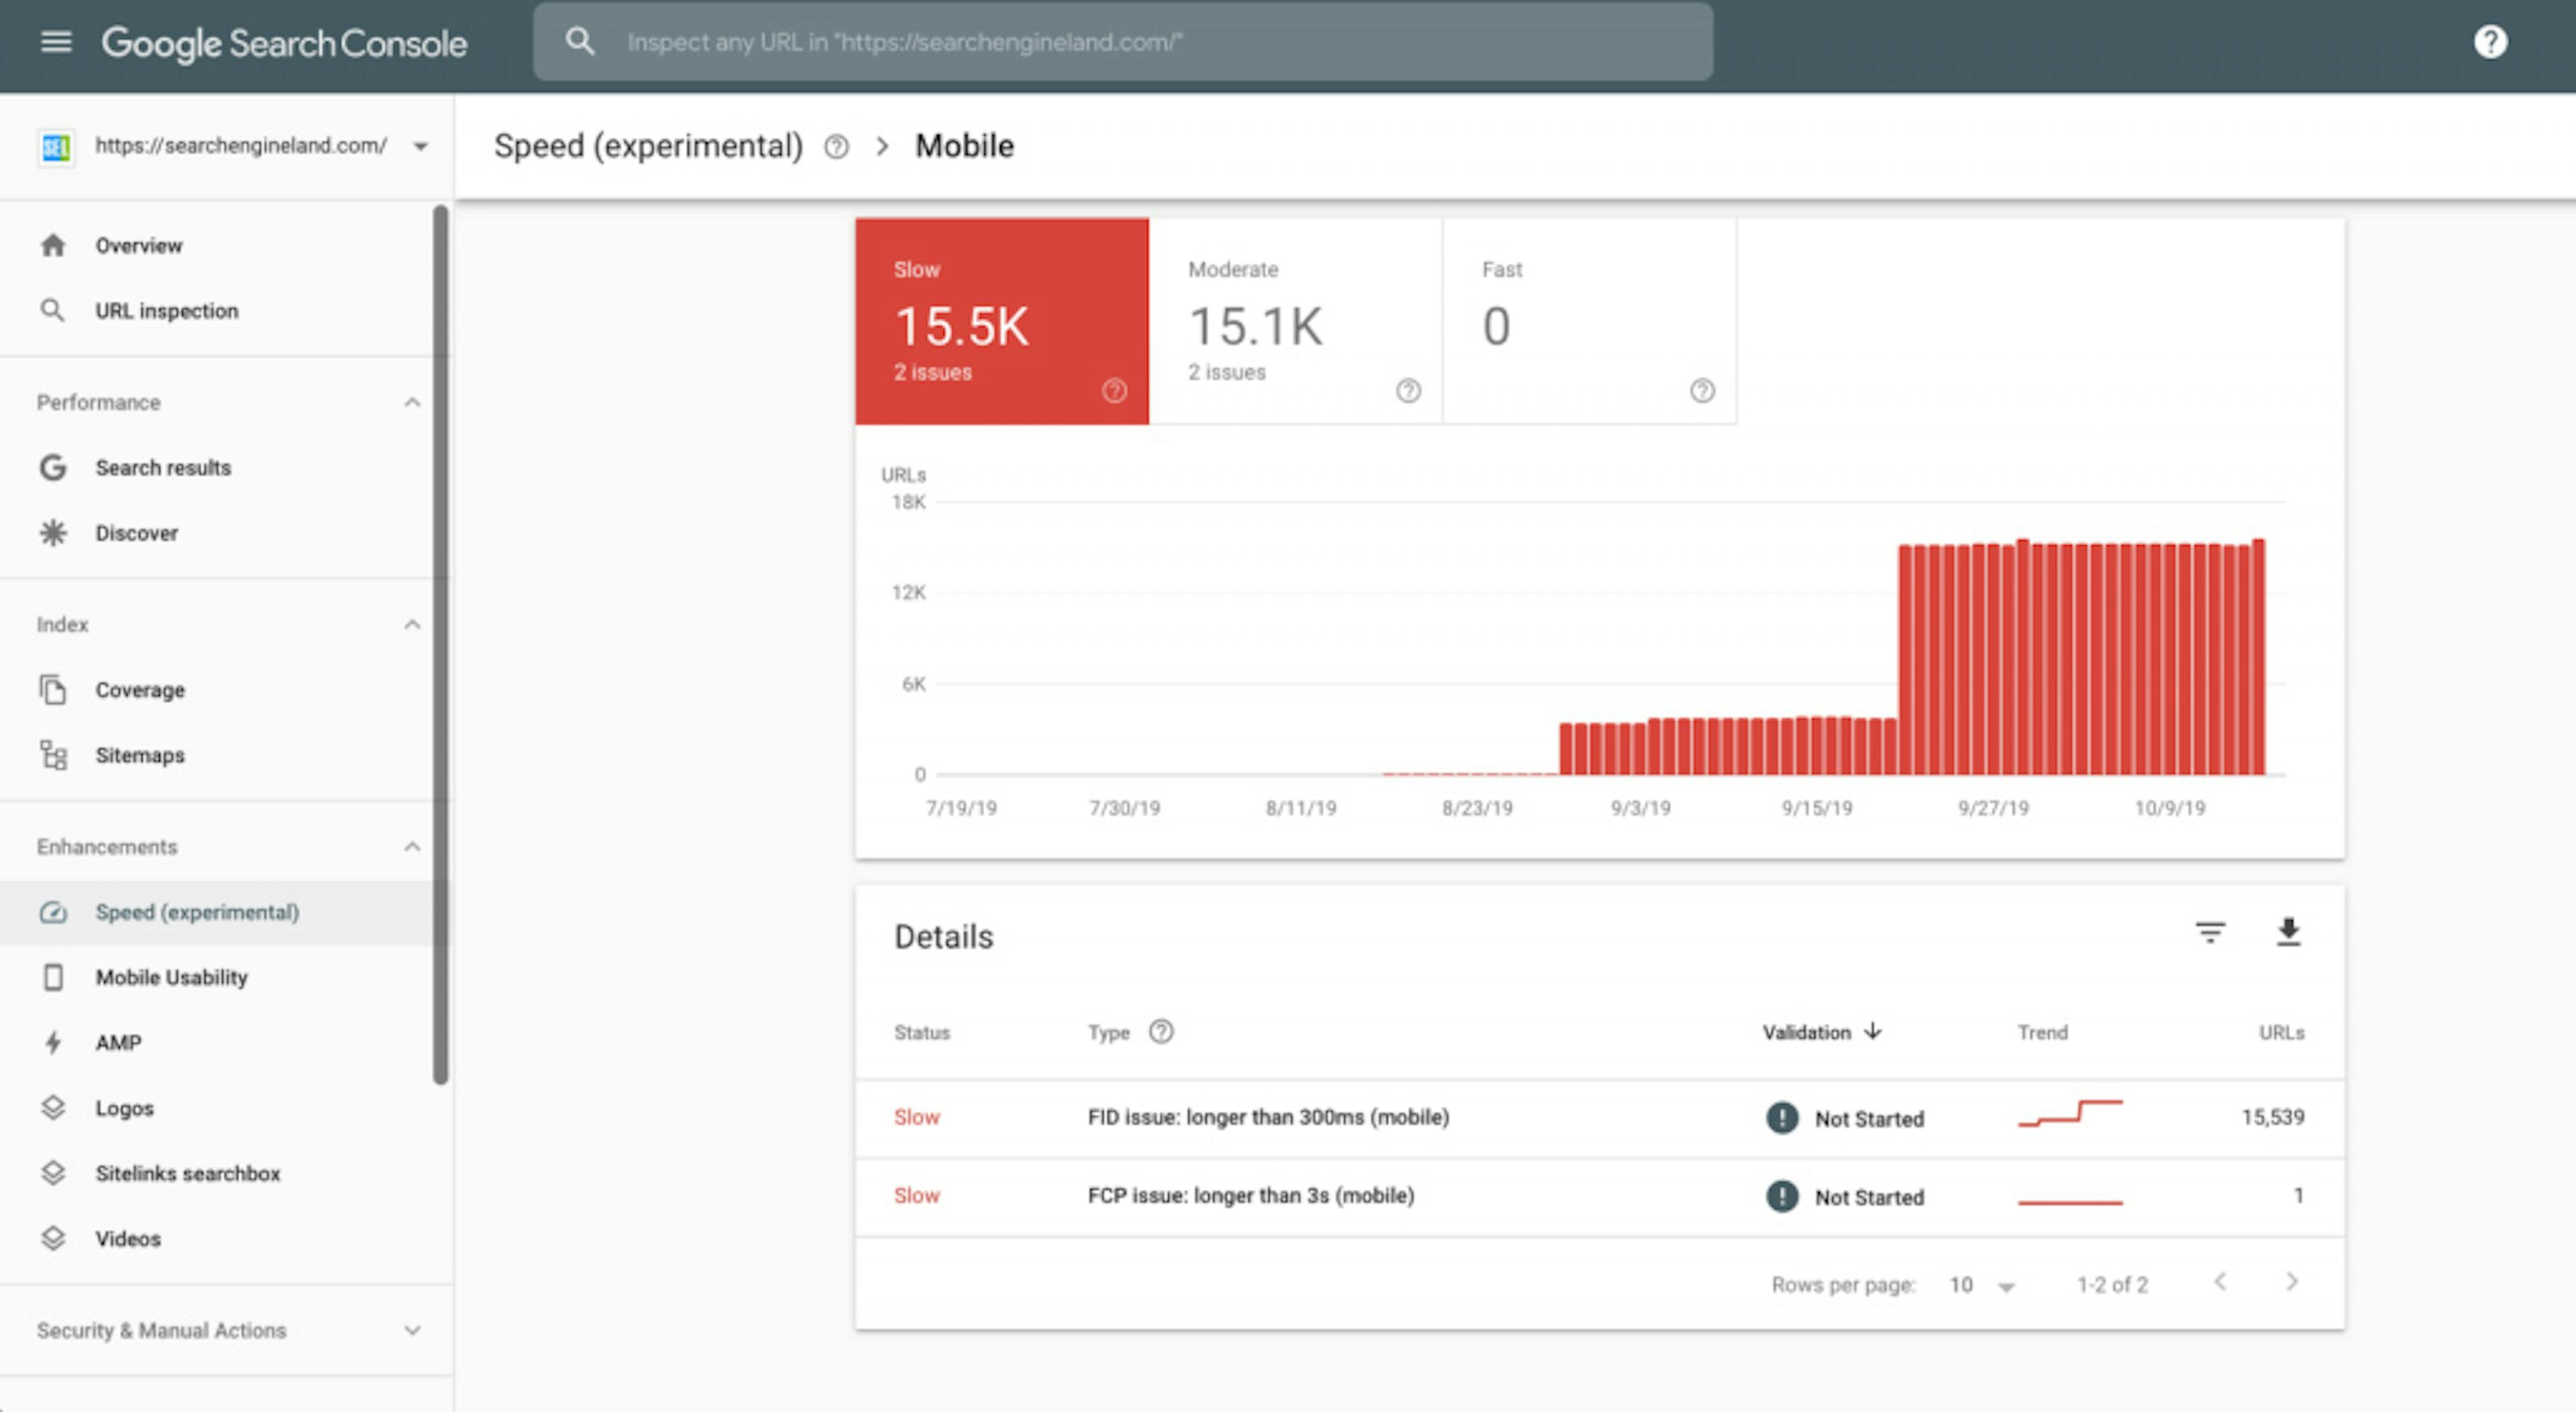Open the filter options in Details panel

[2212, 931]
